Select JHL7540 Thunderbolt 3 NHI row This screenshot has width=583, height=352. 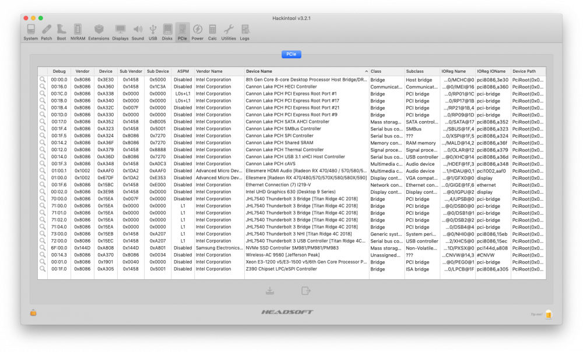[291, 234]
